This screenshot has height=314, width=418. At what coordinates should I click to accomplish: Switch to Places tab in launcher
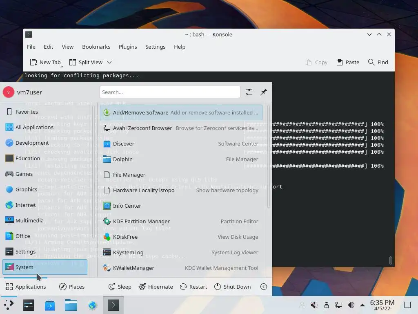72,287
